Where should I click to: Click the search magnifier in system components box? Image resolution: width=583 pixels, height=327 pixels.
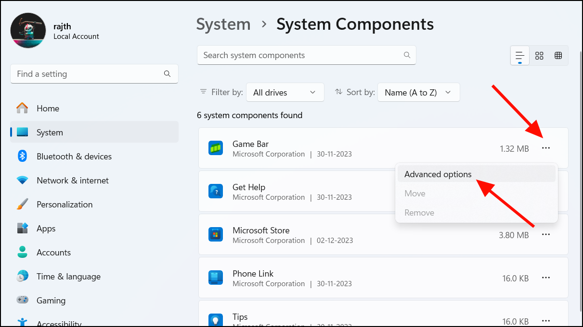[x=407, y=55]
